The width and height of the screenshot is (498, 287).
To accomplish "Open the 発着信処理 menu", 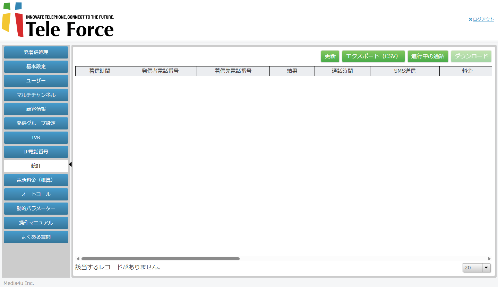I will 36,53.
